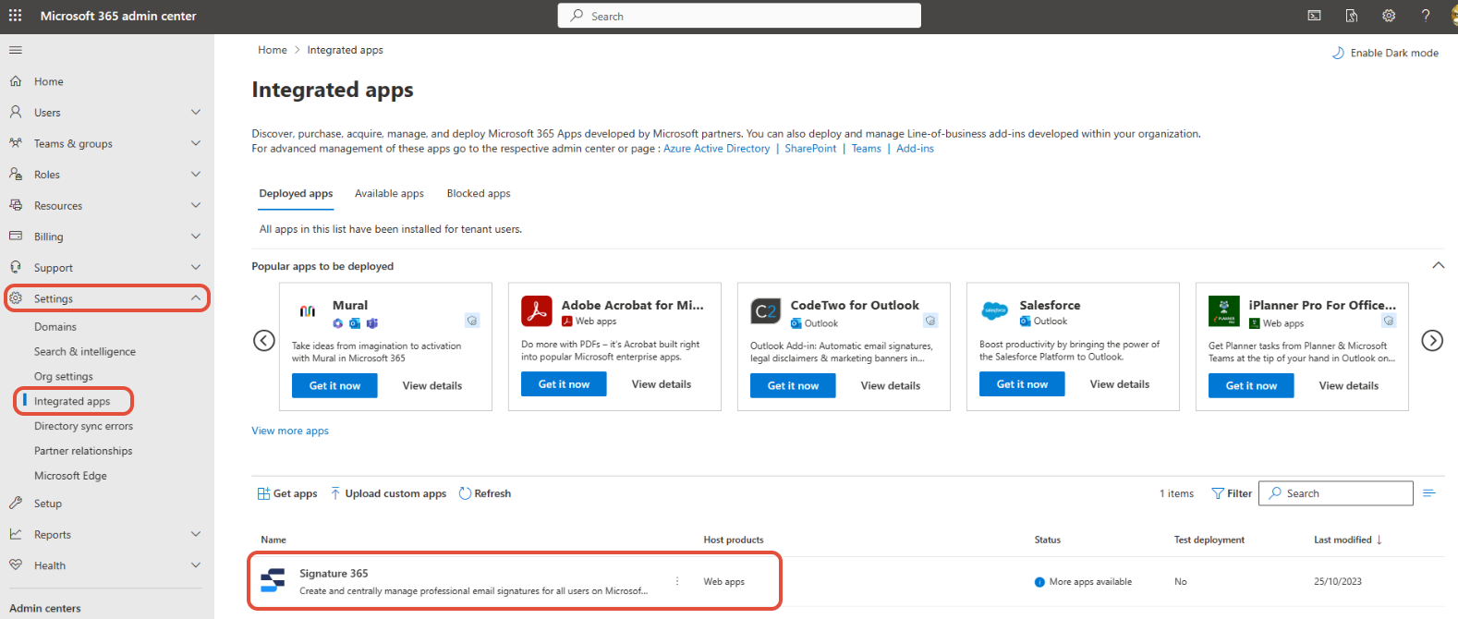Open the list view options icon

click(1429, 493)
